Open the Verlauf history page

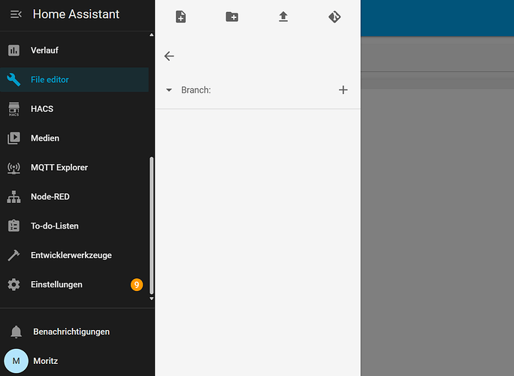click(x=74, y=50)
